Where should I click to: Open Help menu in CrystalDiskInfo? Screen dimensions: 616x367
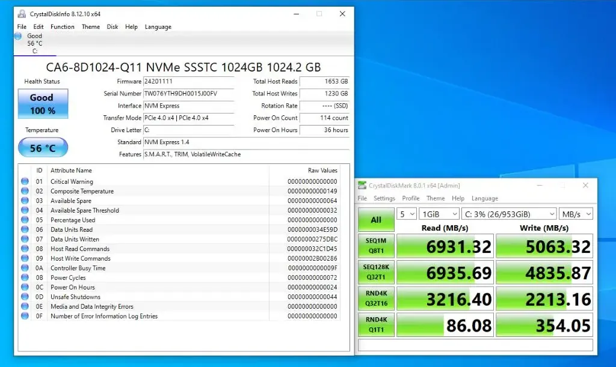tap(131, 26)
